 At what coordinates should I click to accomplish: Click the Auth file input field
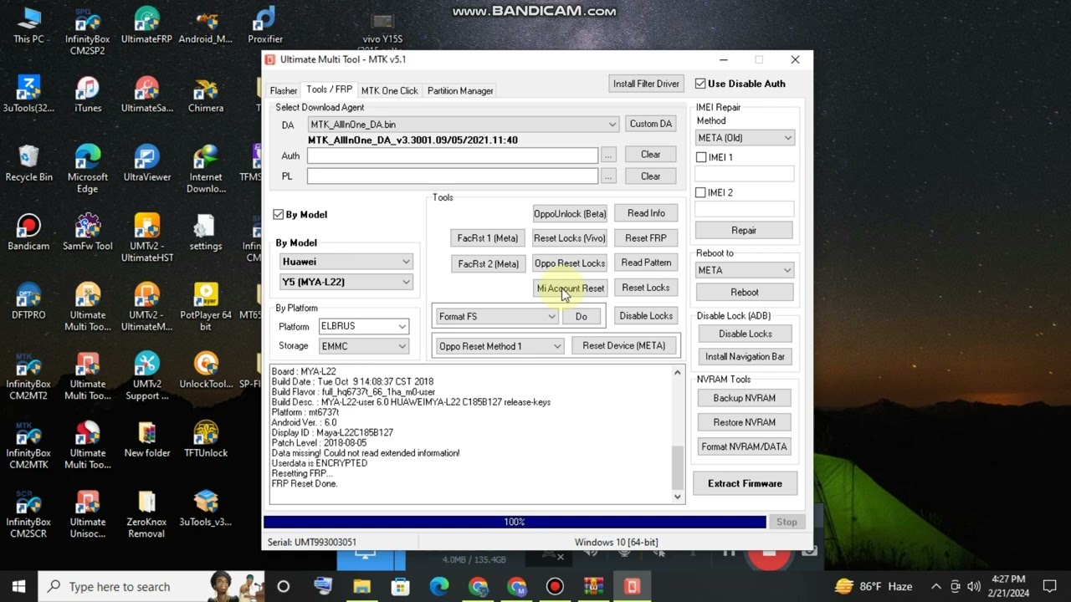(453, 156)
